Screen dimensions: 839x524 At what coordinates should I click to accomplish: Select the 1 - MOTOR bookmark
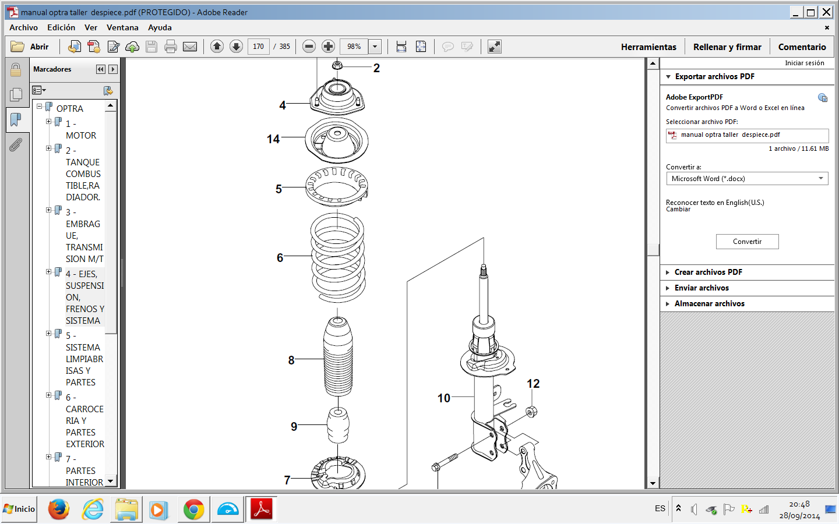(81, 130)
